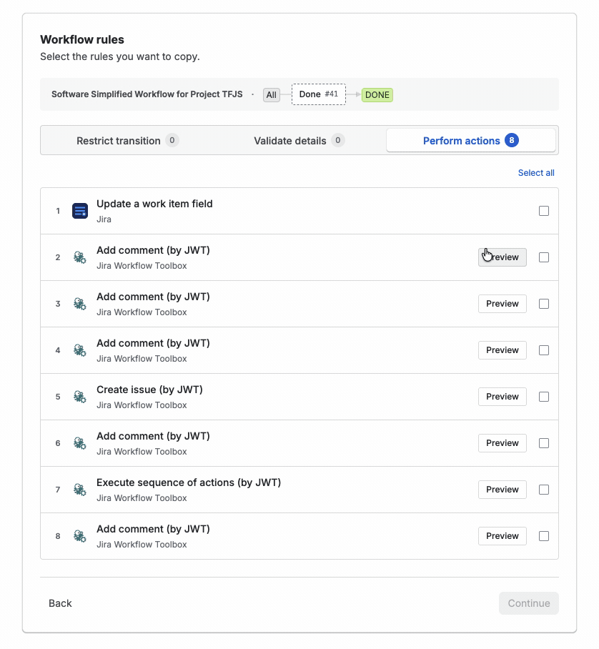Click the Jira icon beside Update a work item field
This screenshot has height=649, width=599.
(x=80, y=211)
